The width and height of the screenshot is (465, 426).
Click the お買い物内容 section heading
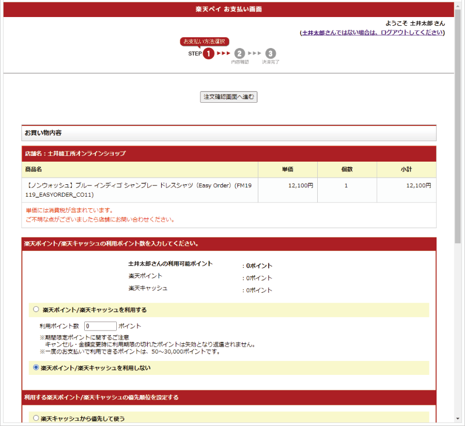click(x=229, y=133)
